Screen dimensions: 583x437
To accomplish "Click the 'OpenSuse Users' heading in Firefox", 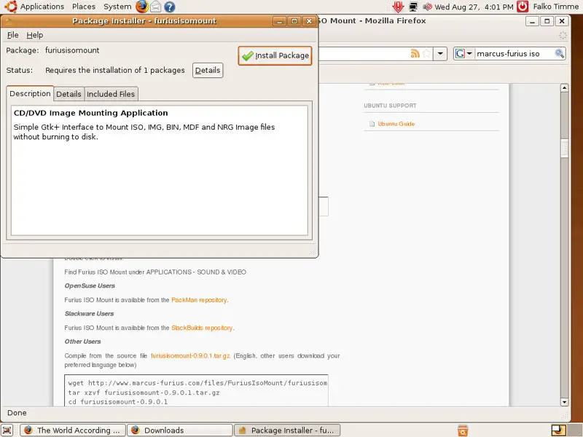I will (90, 286).
